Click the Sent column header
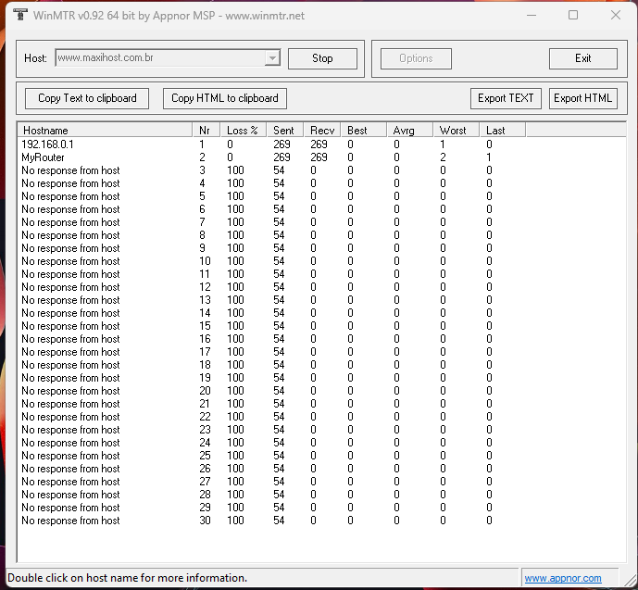638x590 pixels. click(285, 131)
